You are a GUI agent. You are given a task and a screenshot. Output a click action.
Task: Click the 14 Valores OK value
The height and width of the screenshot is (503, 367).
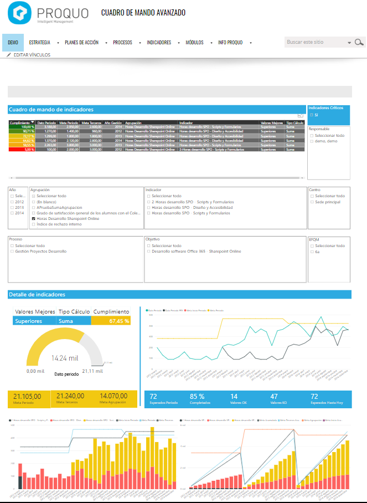pos(234,397)
